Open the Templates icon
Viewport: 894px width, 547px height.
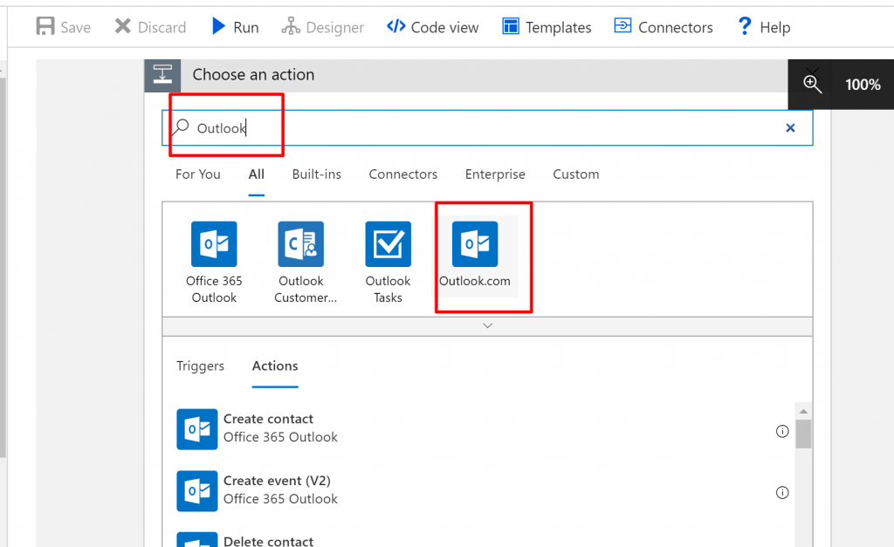[x=510, y=26]
